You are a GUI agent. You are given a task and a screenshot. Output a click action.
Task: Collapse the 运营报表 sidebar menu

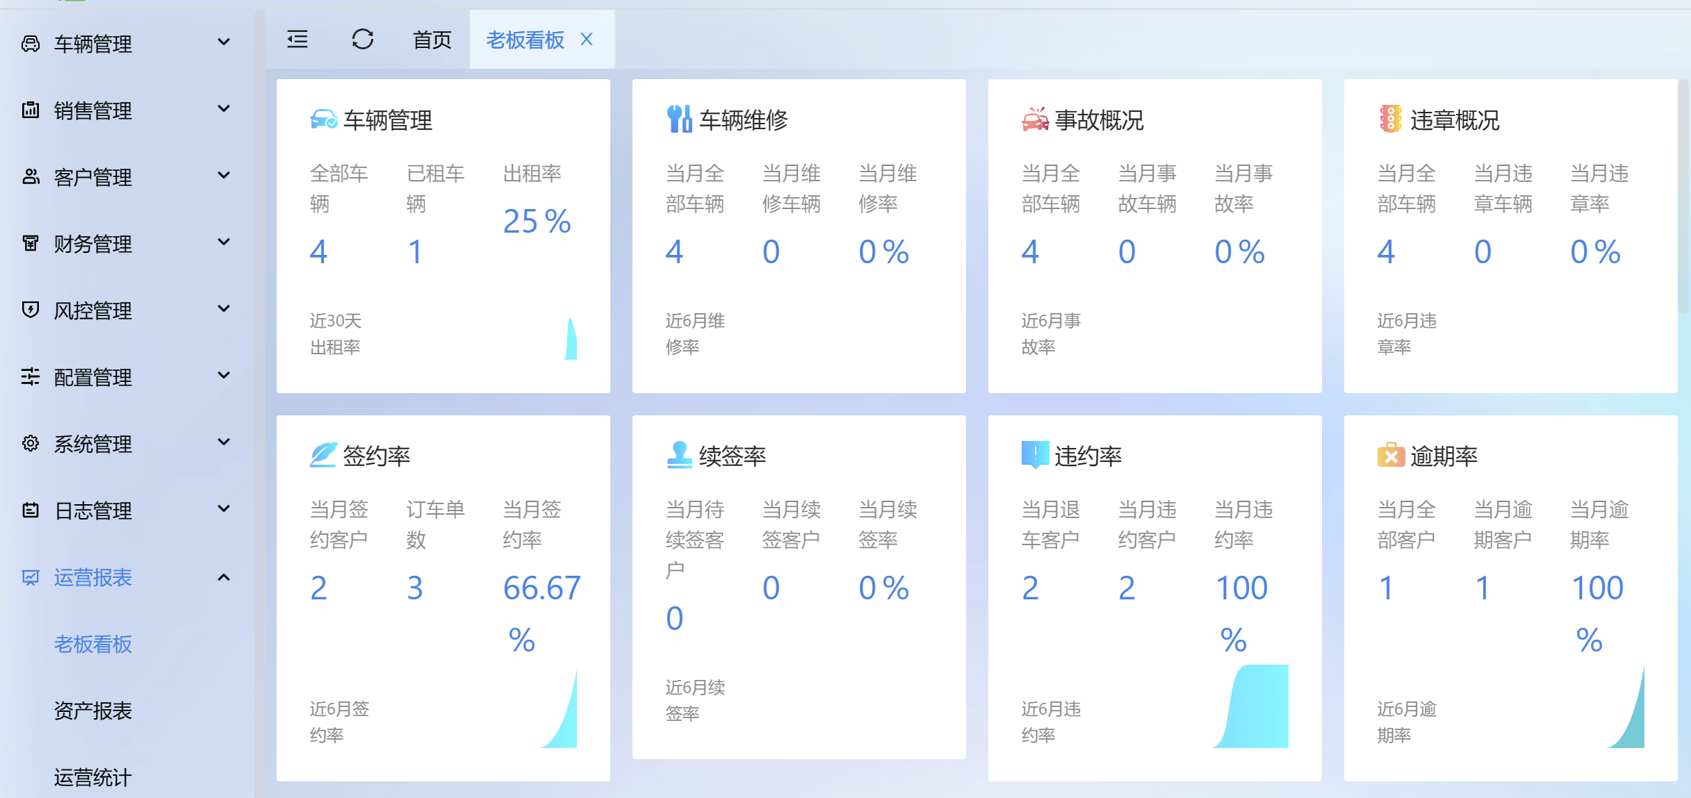pos(125,577)
